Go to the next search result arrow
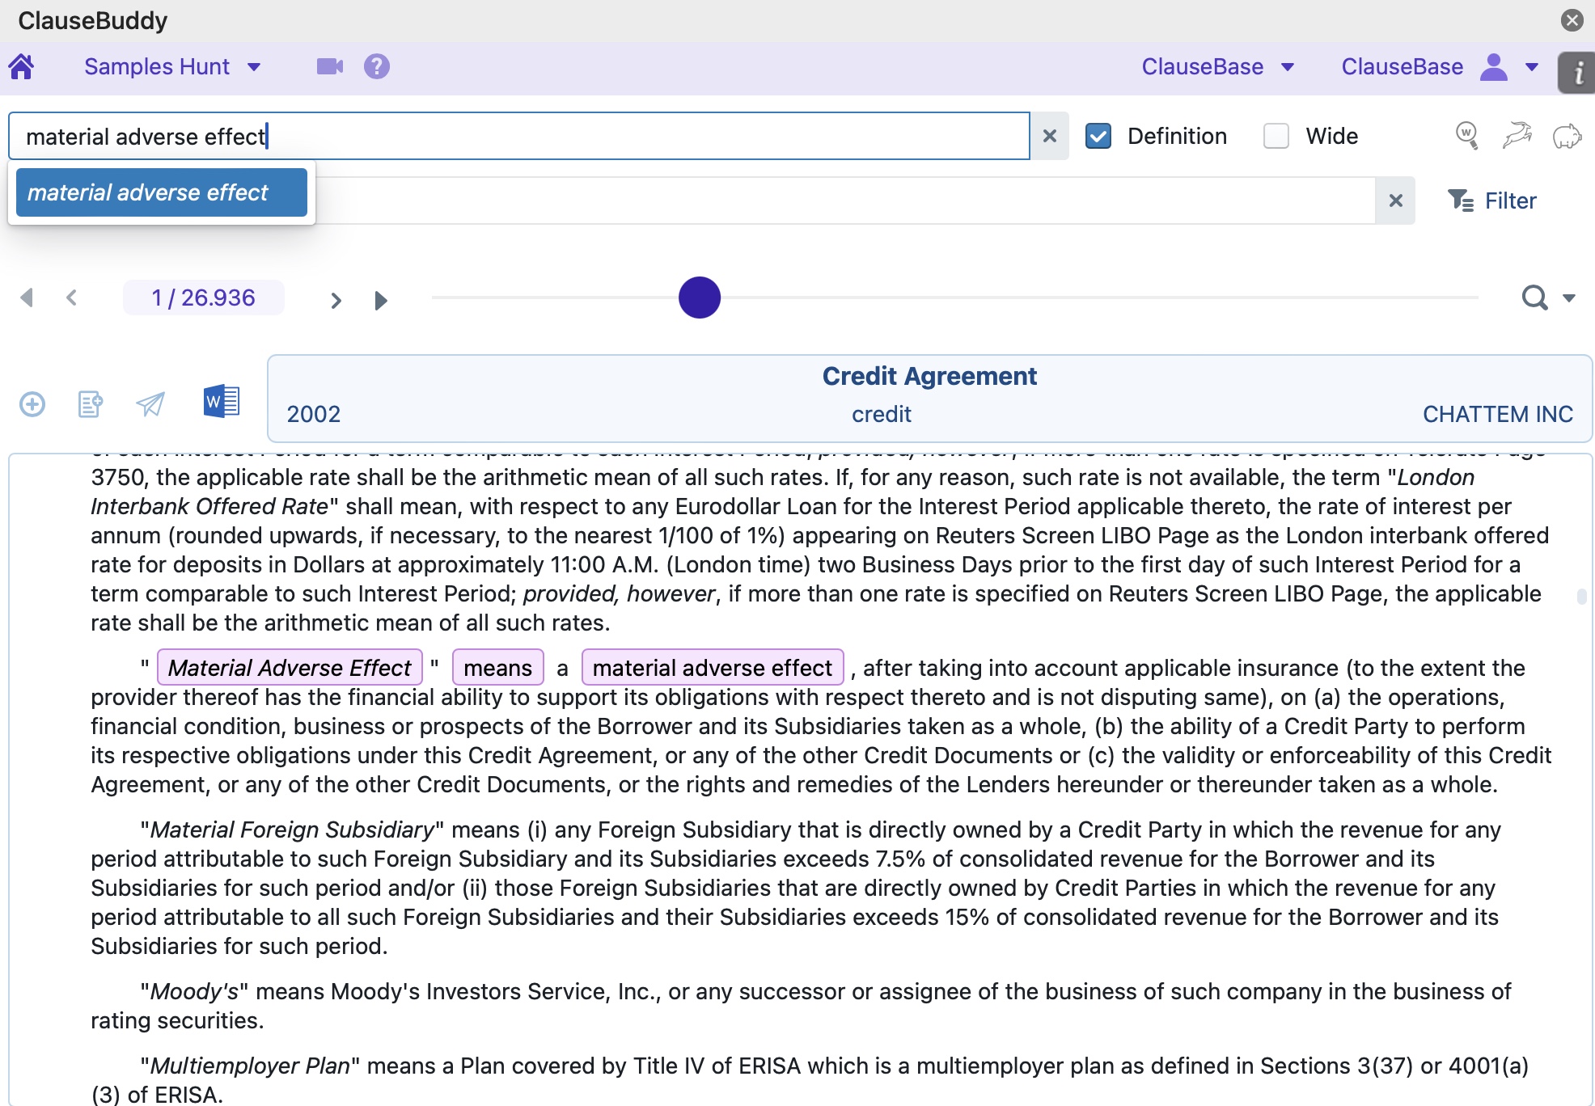1595x1106 pixels. pyautogui.click(x=336, y=299)
